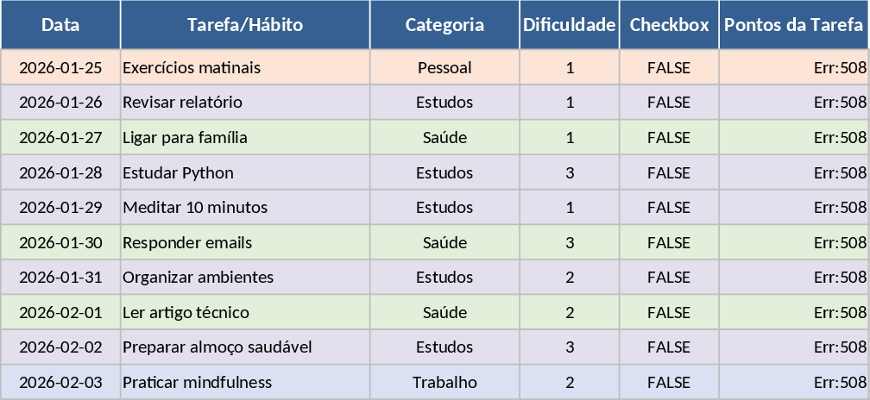Click the 'Preparar almoço saudável' cell
This screenshot has height=400, width=870.
pos(245,347)
